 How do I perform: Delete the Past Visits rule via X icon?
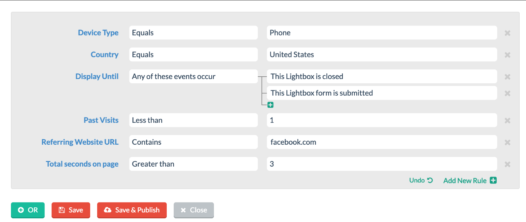507,120
